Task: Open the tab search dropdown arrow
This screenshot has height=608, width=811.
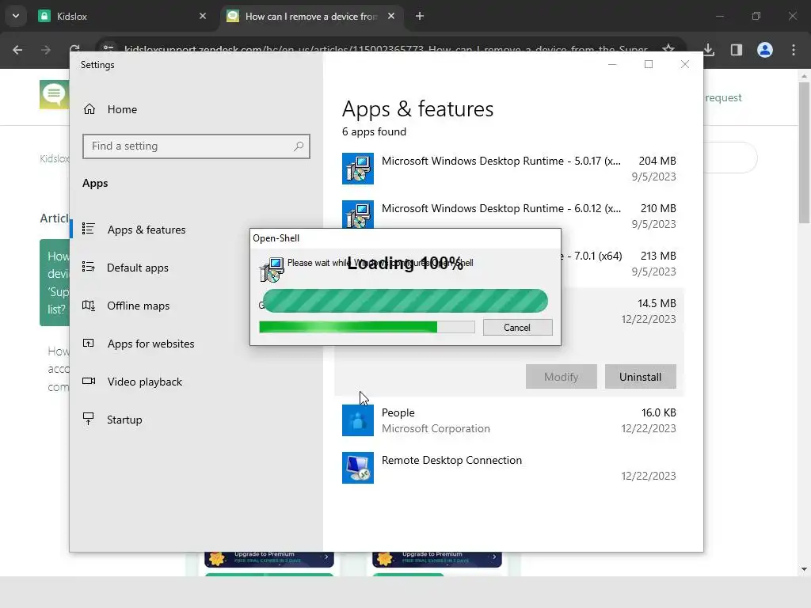Action: [x=16, y=16]
